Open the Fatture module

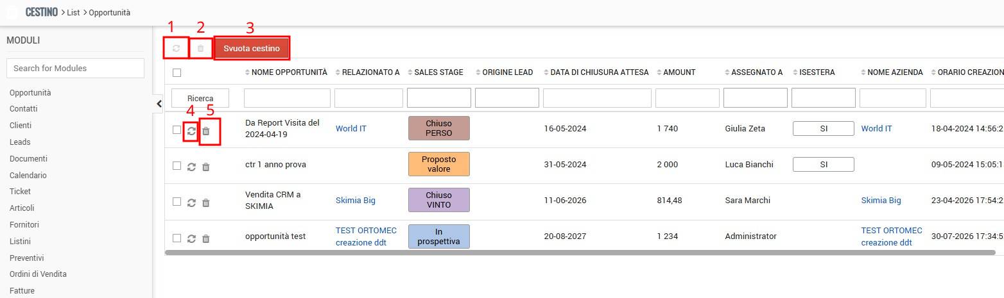pos(22,291)
